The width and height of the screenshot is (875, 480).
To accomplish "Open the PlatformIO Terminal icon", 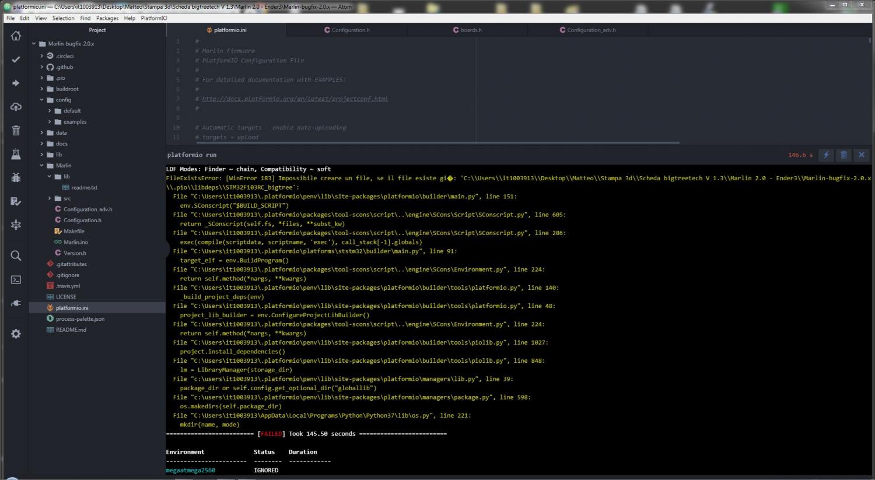I will [16, 280].
